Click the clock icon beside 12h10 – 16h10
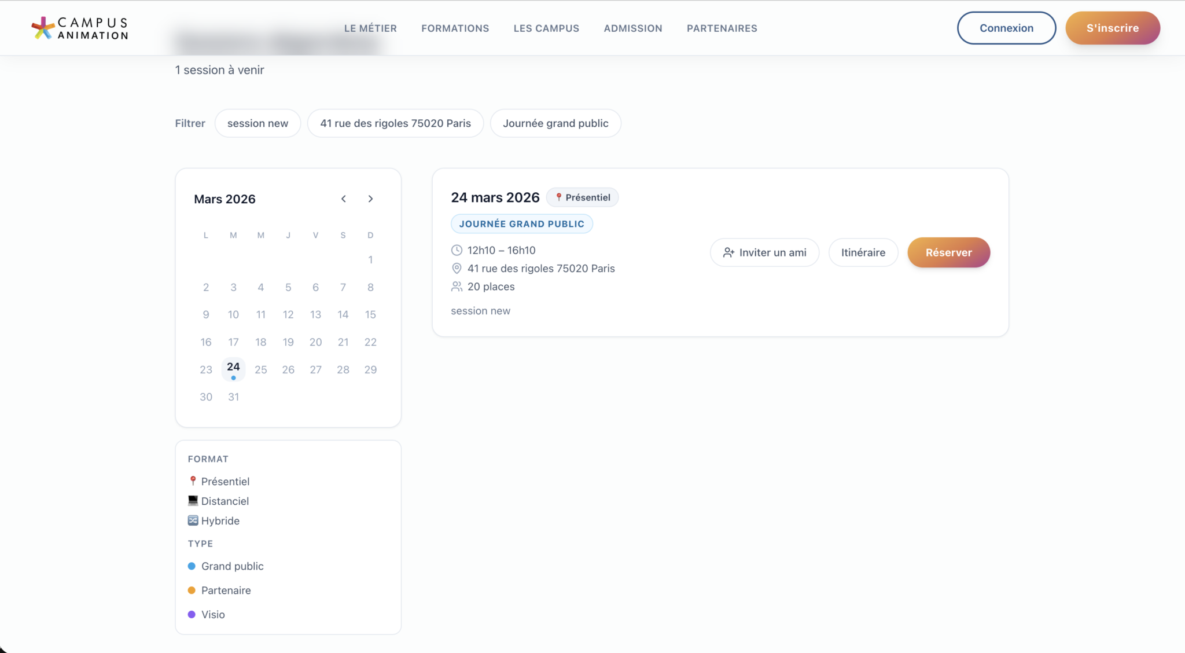The height and width of the screenshot is (653, 1185). [x=457, y=250]
